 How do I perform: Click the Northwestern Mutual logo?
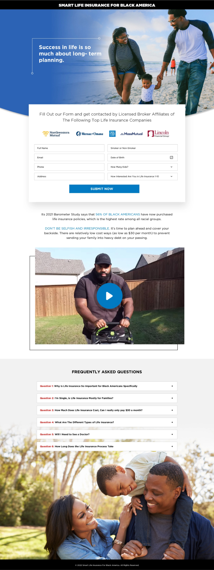[56, 134]
